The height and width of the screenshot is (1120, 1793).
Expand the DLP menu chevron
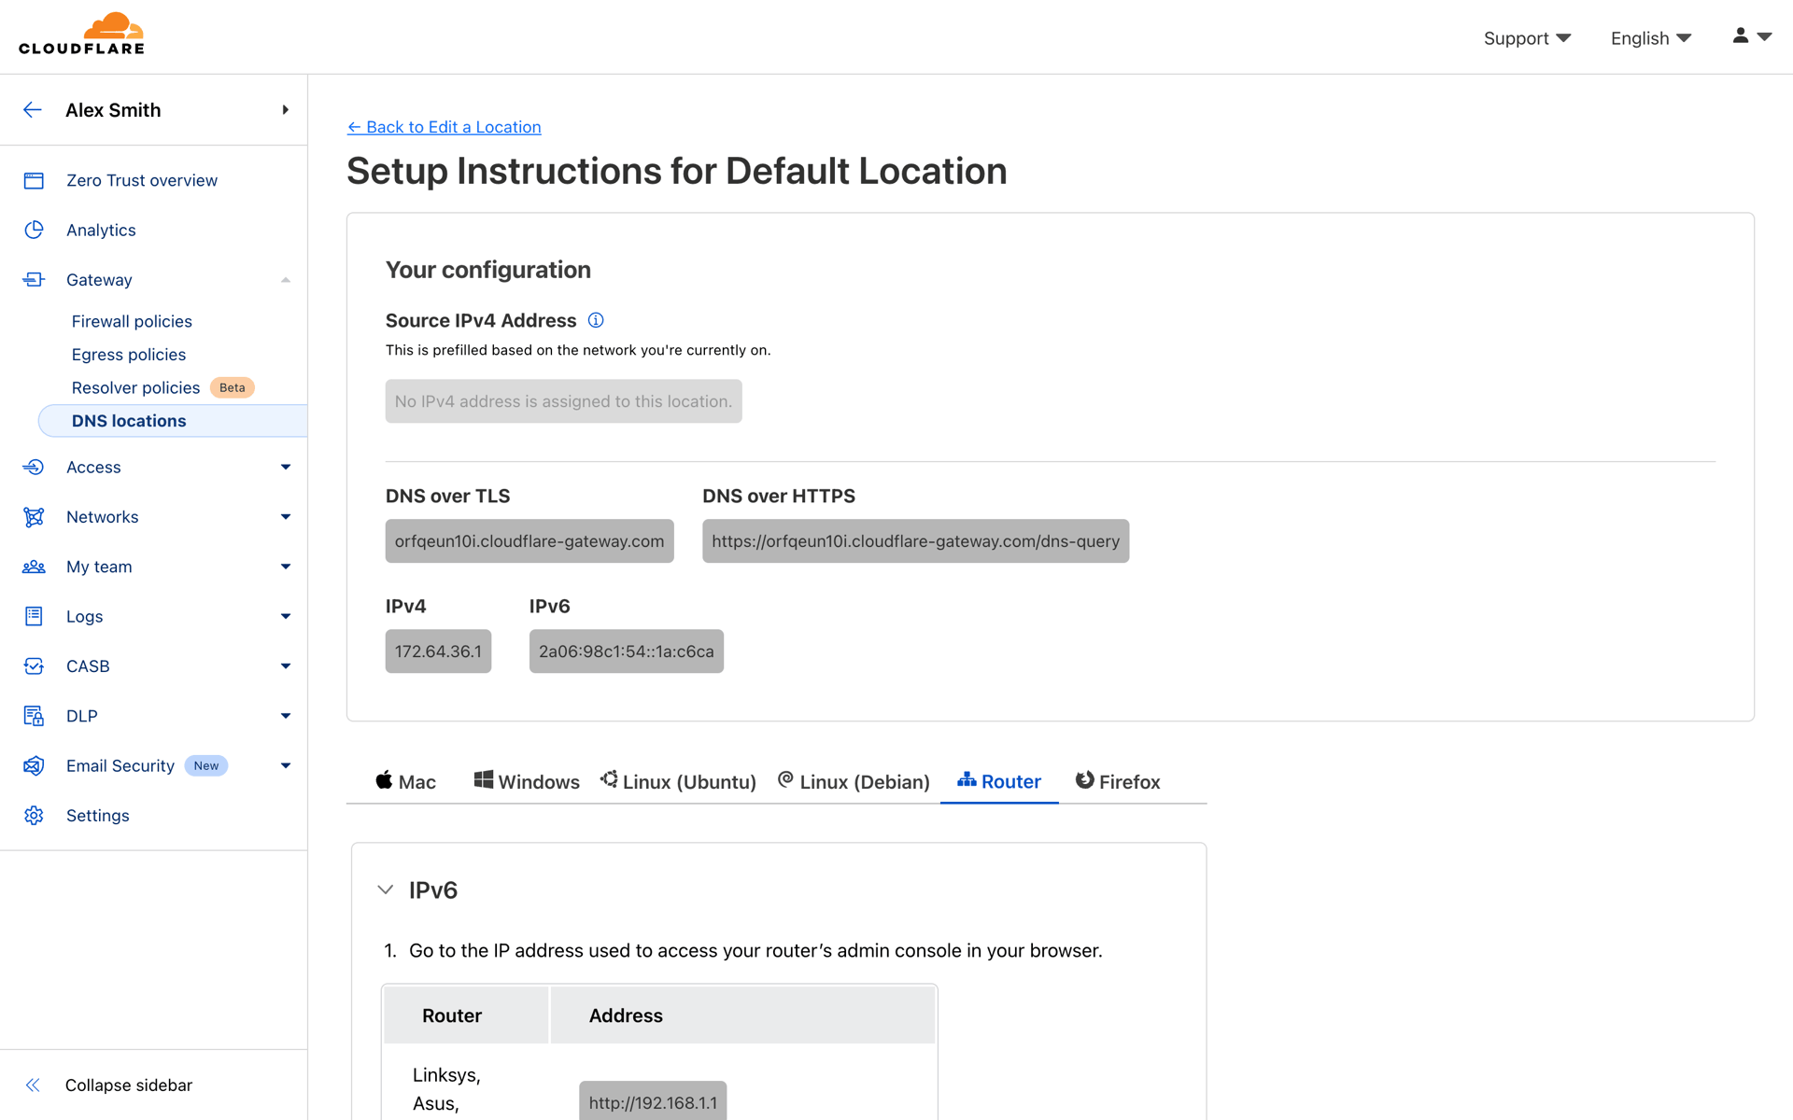[x=285, y=716]
